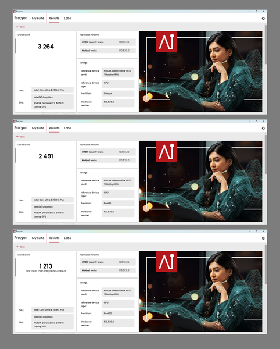Screen dimensions: 280x349
Task: Click the AI benchmark artwork in the 2 491 window
Action: [200, 181]
